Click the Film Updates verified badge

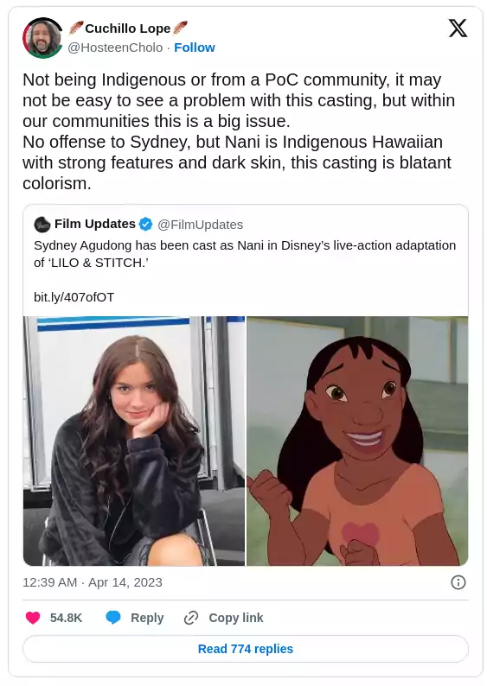(145, 225)
